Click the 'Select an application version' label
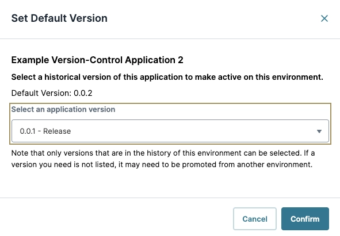Image resolution: width=340 pixels, height=236 pixels. tap(63, 109)
